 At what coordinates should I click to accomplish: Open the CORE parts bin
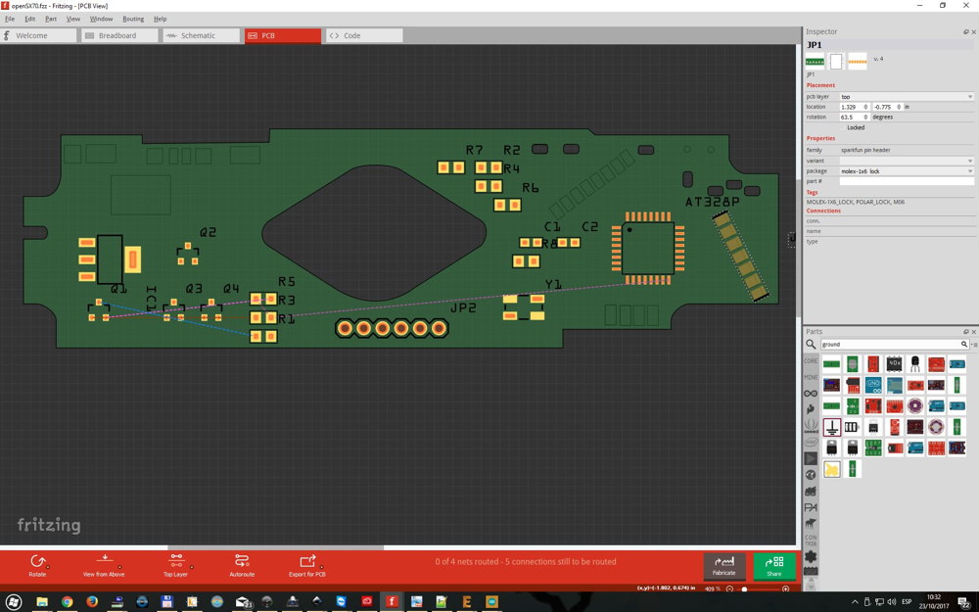tap(811, 361)
